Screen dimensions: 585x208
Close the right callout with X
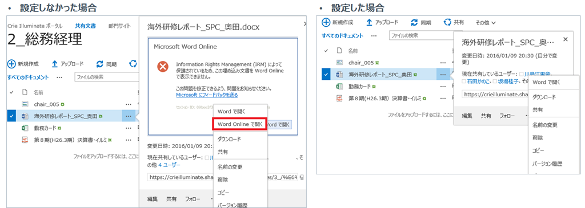[x=565, y=39]
